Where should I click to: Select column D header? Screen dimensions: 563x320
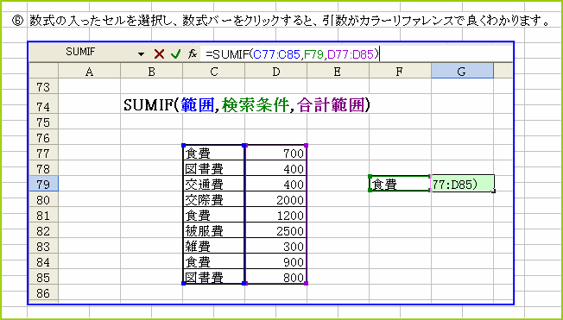click(x=275, y=72)
